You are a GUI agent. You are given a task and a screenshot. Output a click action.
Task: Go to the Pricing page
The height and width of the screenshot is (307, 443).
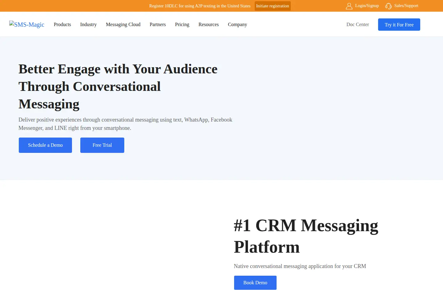182,25
